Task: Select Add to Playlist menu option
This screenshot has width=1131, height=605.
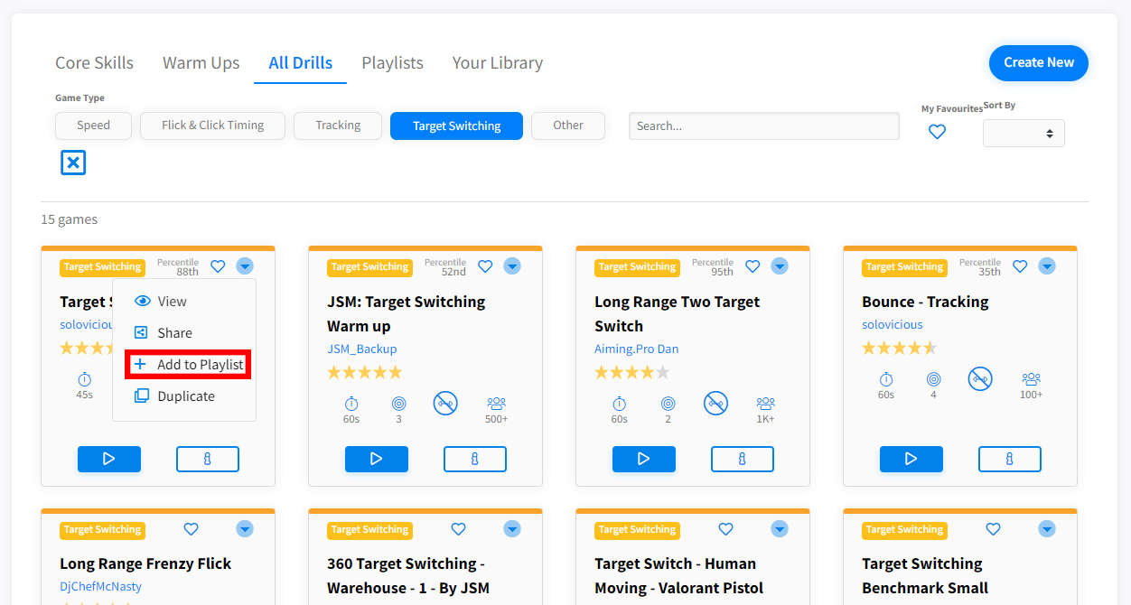Action: click(x=188, y=365)
